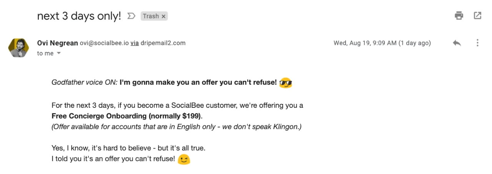
Task: Click the sender name Ovi Negrean
Action: [57, 43]
